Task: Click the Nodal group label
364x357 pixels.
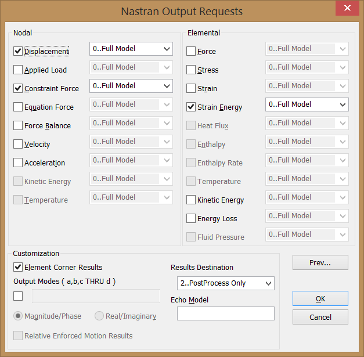Action: pos(23,33)
